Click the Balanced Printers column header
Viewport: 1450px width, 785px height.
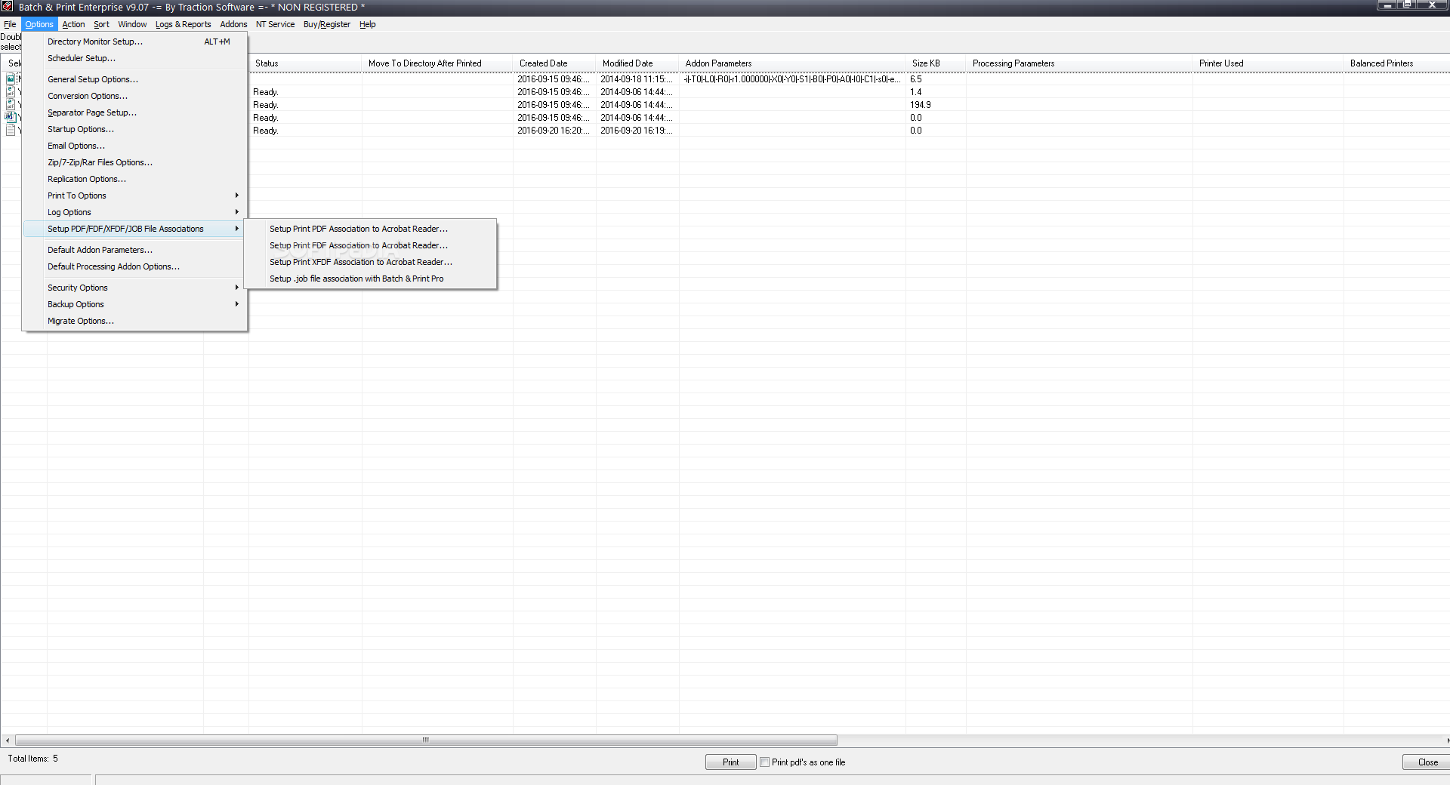tap(1396, 63)
